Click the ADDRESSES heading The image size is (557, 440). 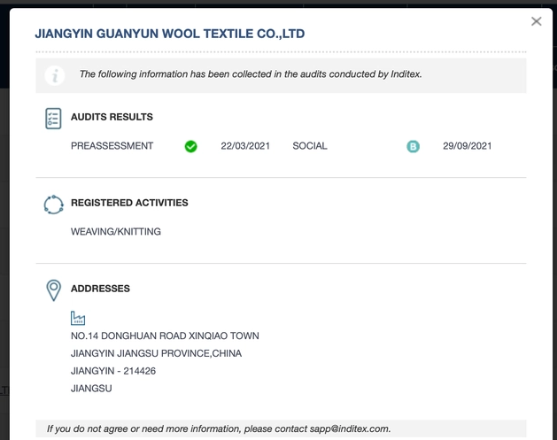(100, 289)
